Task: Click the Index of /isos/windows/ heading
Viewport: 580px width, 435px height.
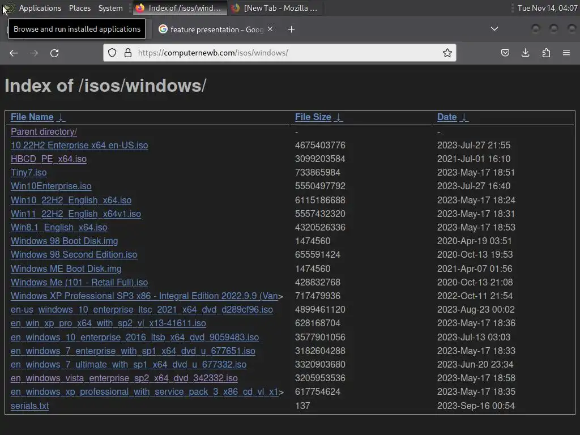Action: [x=105, y=86]
